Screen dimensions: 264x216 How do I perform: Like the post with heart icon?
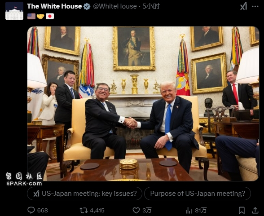point(136,210)
